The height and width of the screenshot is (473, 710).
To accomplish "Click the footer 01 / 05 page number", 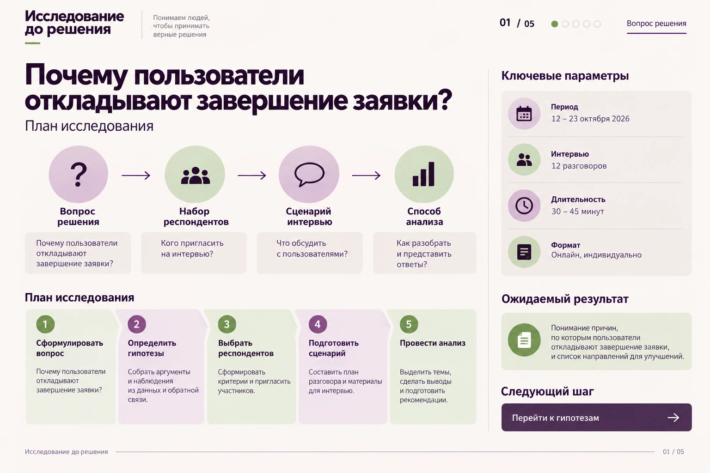I will pyautogui.click(x=673, y=452).
